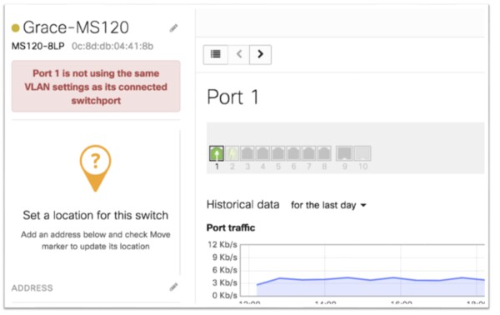Screen dimensions: 500x315
Task: Click the port traffic graph line
Action: click(370, 279)
